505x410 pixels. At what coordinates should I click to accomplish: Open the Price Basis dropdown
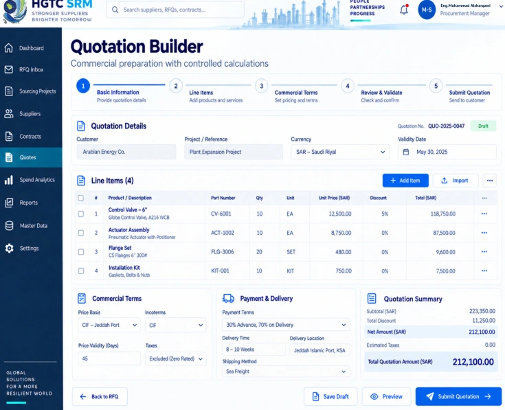pyautogui.click(x=109, y=325)
